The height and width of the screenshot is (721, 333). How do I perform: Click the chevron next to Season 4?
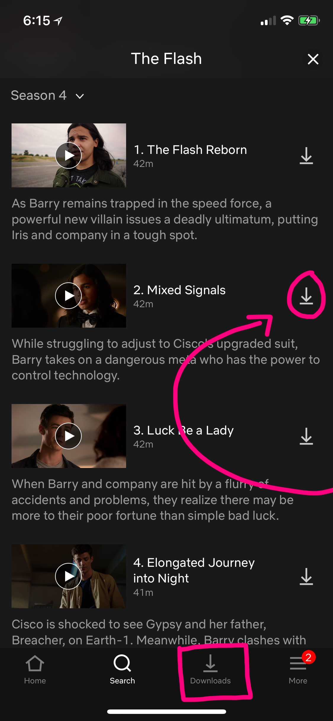pyautogui.click(x=80, y=96)
